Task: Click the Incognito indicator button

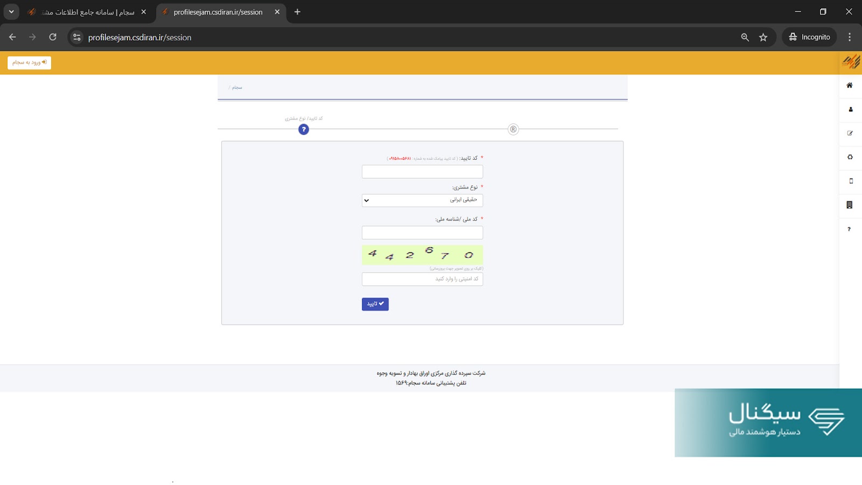Action: point(809,37)
